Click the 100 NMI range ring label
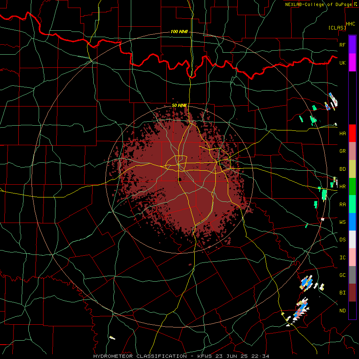Viewport: 359px width, 359px height. pyautogui.click(x=179, y=32)
